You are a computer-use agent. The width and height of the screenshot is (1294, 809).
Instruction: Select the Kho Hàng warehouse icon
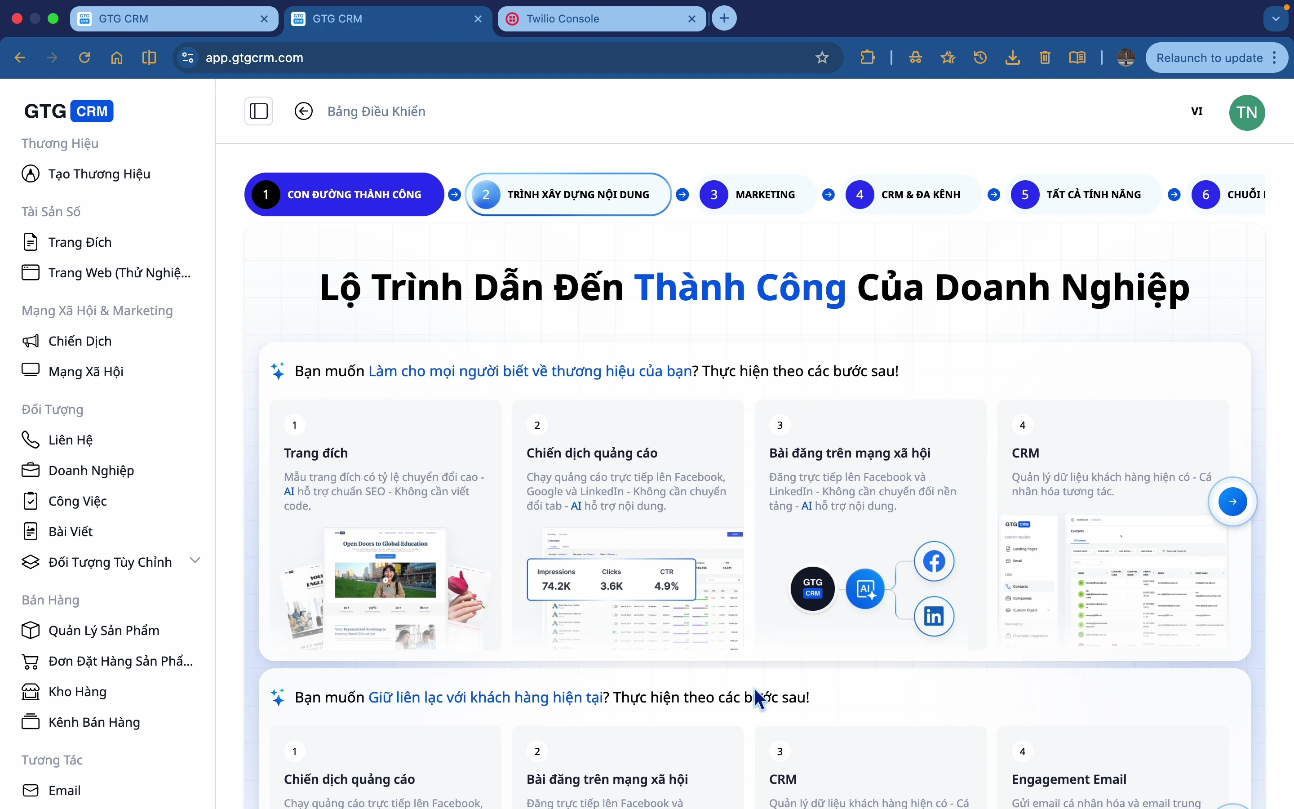coord(31,691)
